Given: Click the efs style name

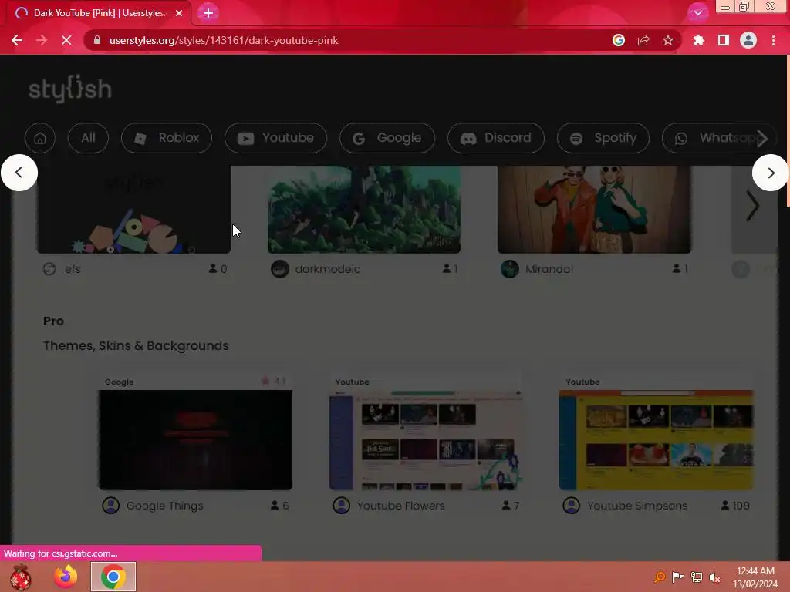Looking at the screenshot, I should point(73,269).
